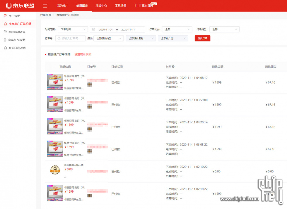Screen dimensions: 287x209
Task: Click the 商品信息 column header
Action: 65,67
